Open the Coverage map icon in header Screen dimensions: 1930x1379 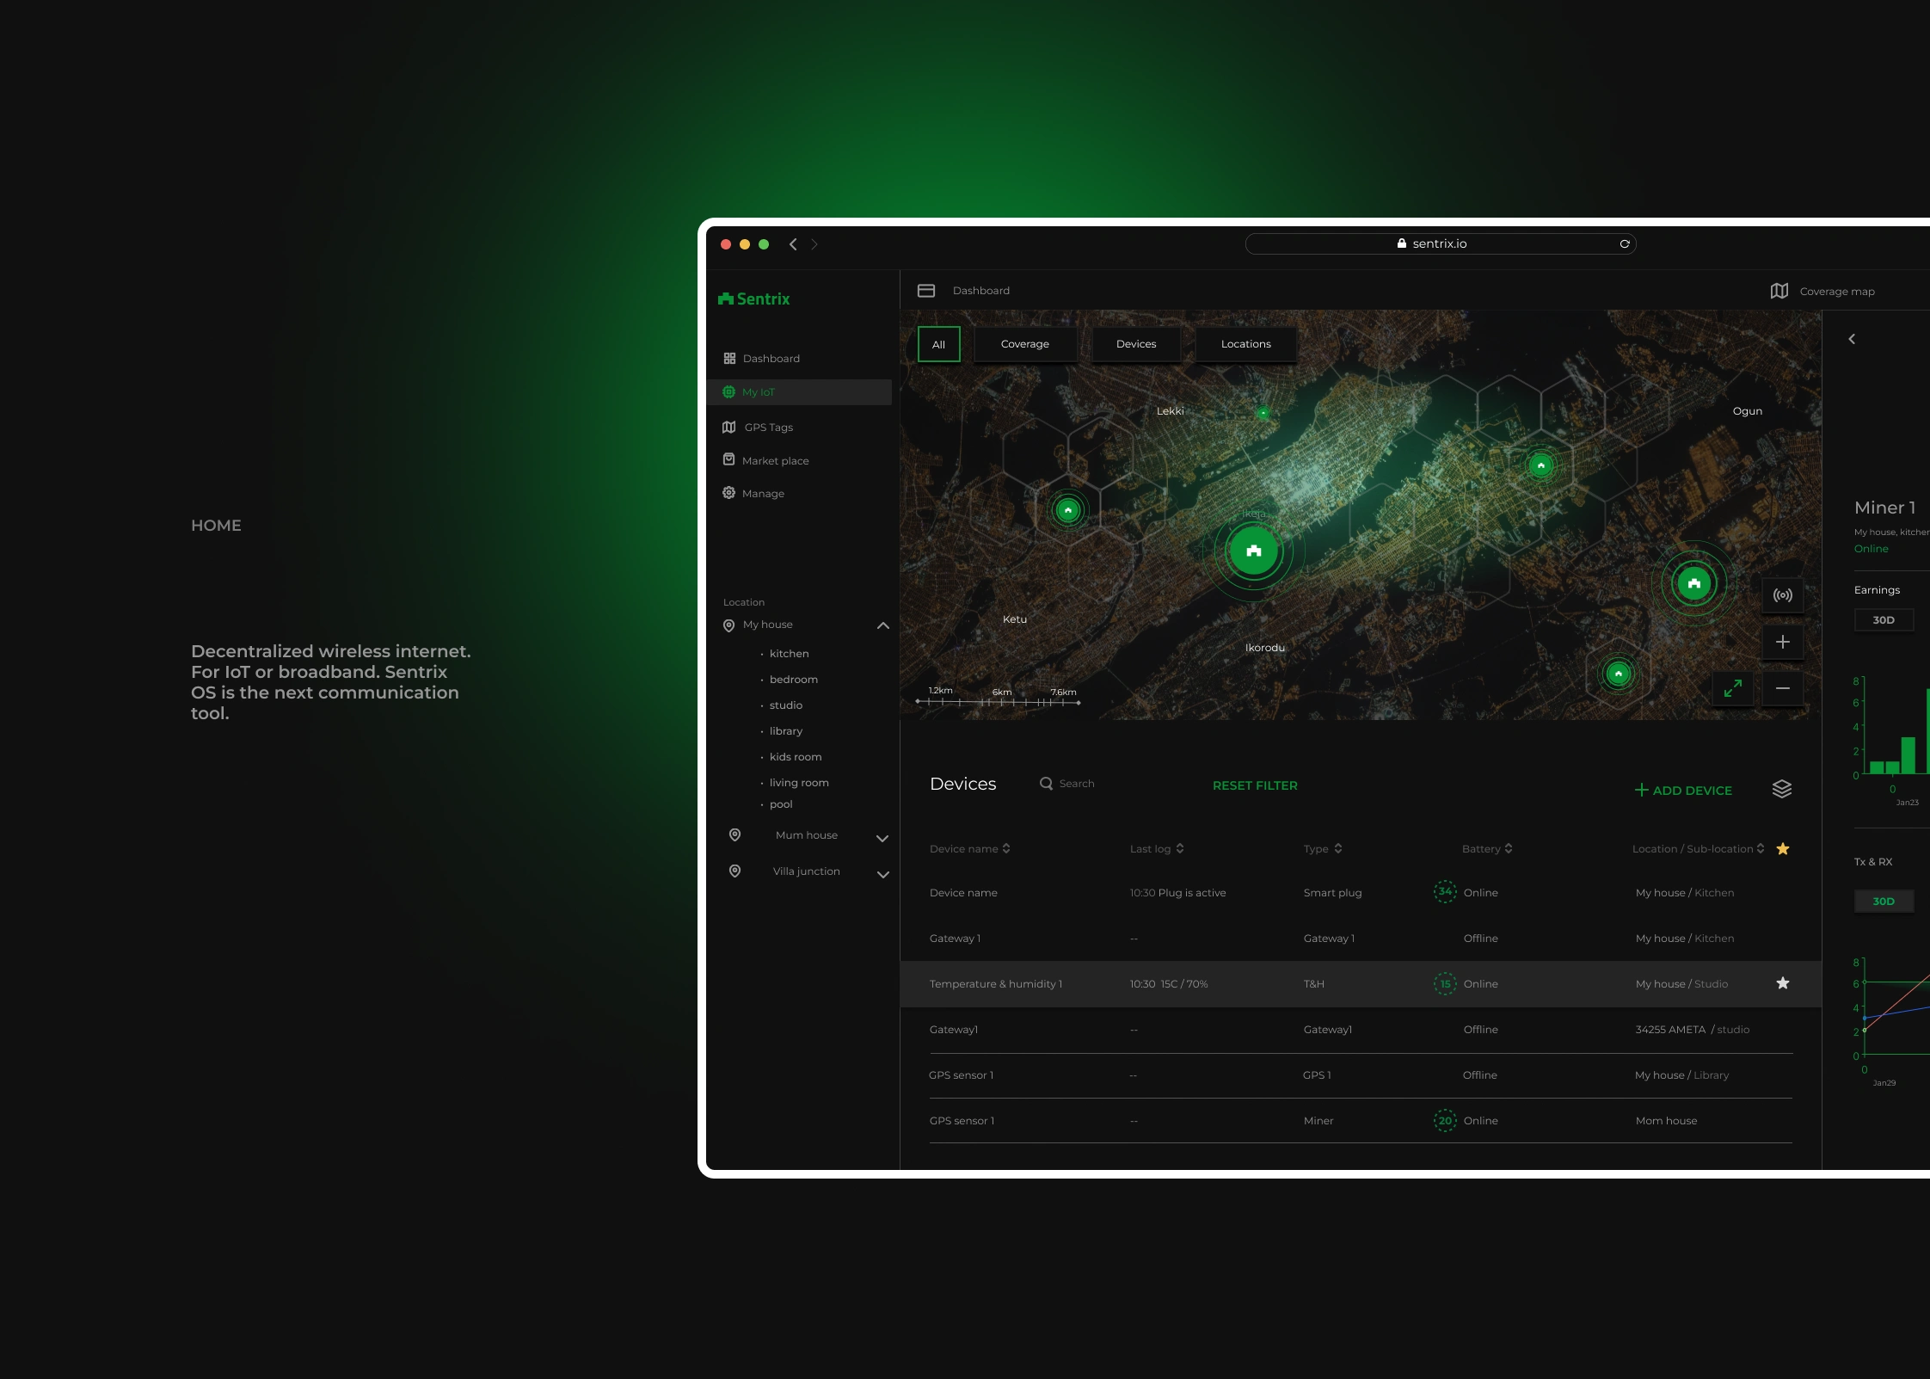pyautogui.click(x=1779, y=291)
